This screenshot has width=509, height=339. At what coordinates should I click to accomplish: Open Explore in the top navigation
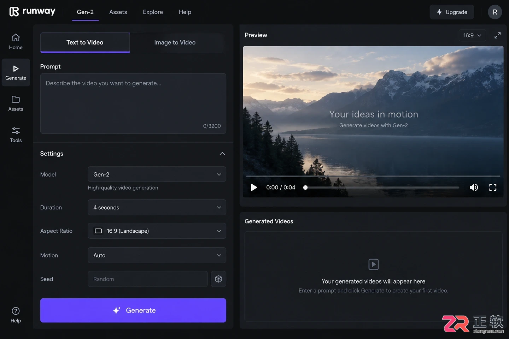[x=153, y=12]
